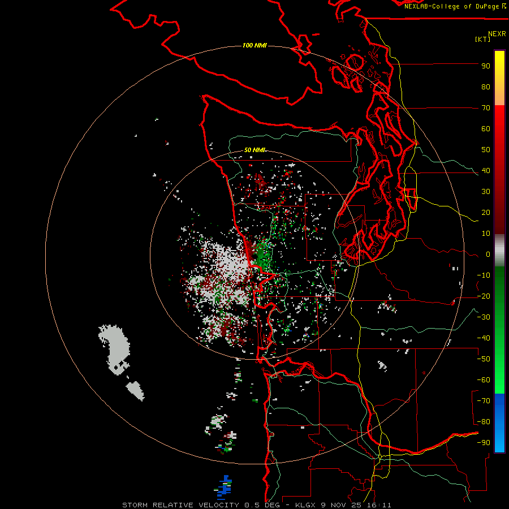Click the -50 value on the velocity scale

click(484, 359)
